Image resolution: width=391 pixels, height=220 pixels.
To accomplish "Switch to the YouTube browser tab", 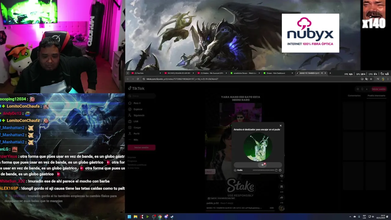I will [x=145, y=73].
